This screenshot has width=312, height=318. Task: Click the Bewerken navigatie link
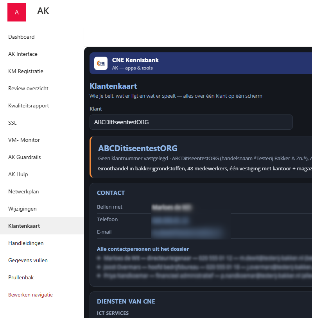point(30,295)
